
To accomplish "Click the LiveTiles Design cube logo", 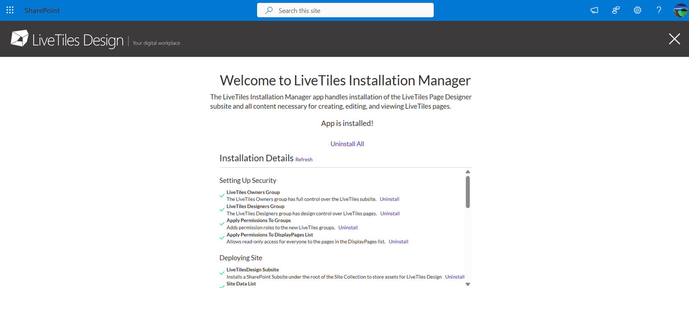I will click(19, 39).
